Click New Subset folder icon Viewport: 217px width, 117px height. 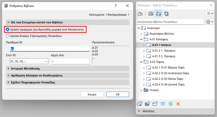(155, 103)
